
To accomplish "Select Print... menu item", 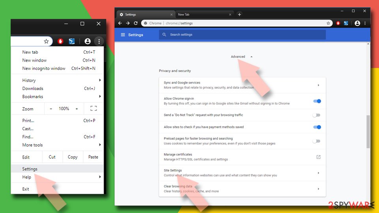I will [x=57, y=121].
